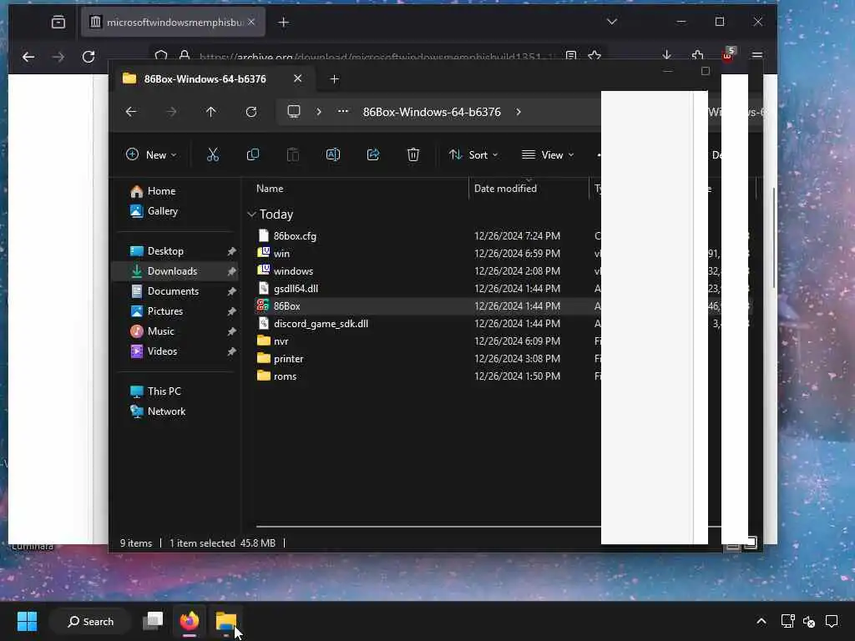The width and height of the screenshot is (855, 641).
Task: Collapse the Today file group
Action: (251, 215)
